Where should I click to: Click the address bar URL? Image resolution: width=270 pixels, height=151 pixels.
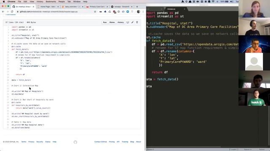coord(49,12)
